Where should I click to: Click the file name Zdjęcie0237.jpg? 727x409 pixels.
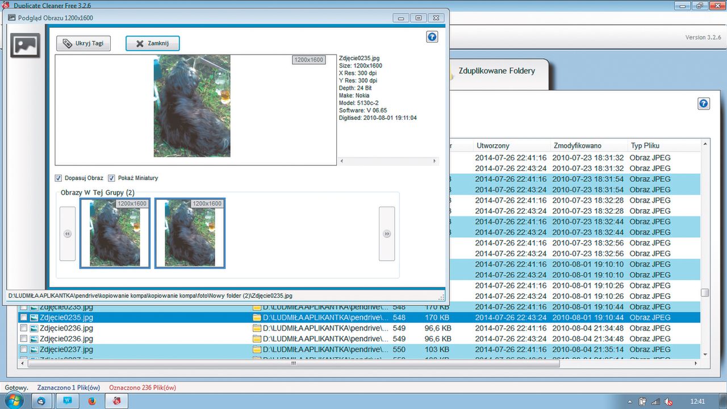66,349
